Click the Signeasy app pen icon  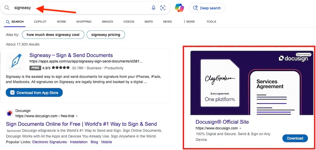[x=15, y=61]
